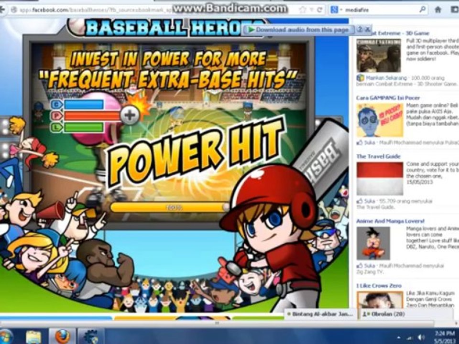Click the game cube icon beside Mainkan Sekarang

click(x=360, y=78)
